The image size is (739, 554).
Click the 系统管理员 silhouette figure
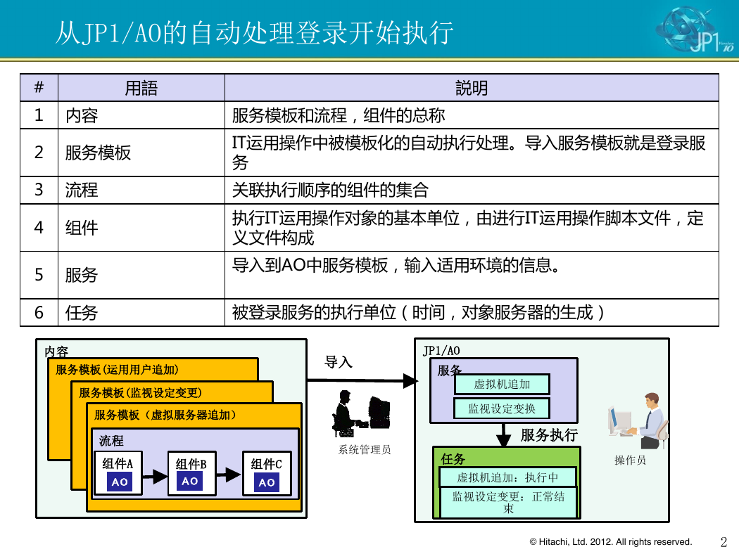pos(361,414)
